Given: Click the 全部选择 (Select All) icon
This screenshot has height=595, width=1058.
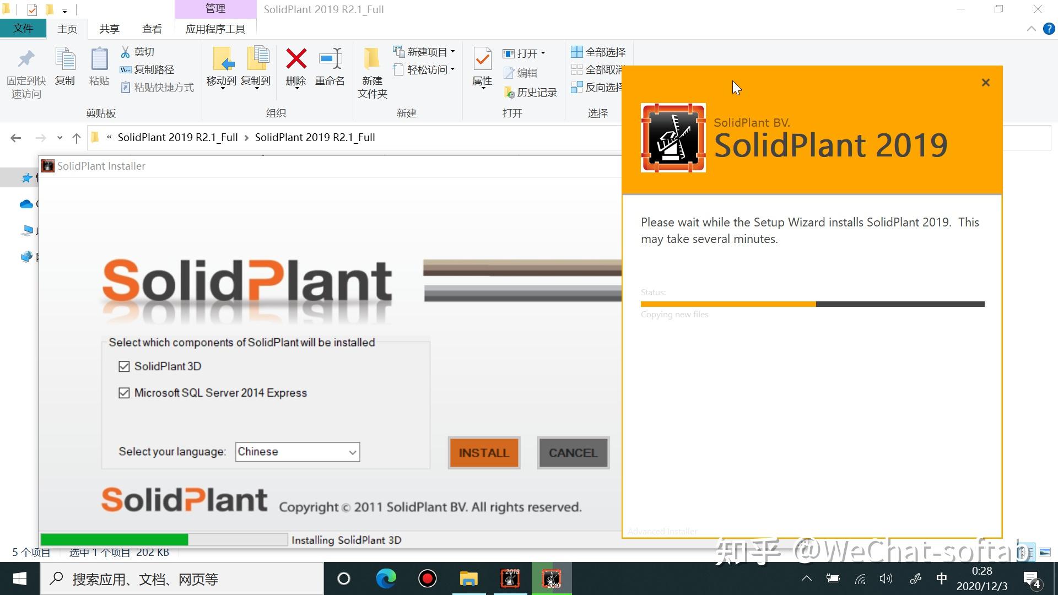Looking at the screenshot, I should click(599, 51).
